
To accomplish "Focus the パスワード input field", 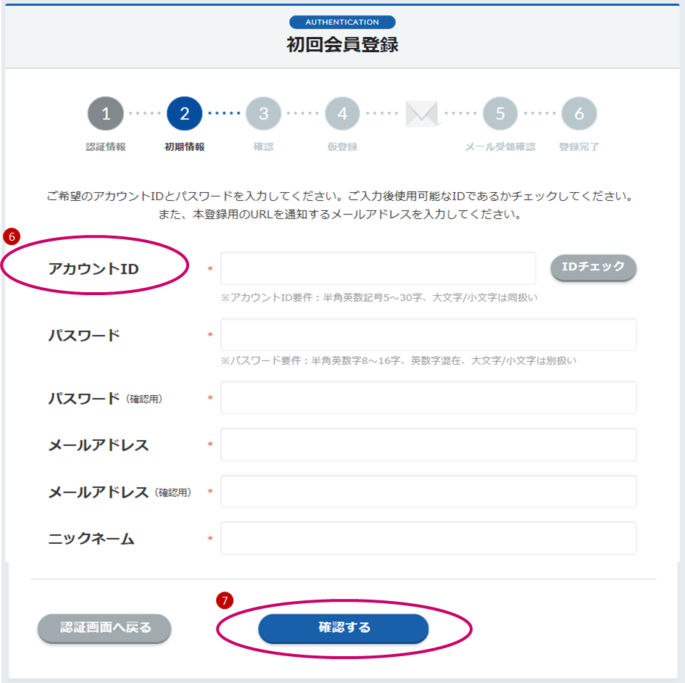I will (x=428, y=335).
